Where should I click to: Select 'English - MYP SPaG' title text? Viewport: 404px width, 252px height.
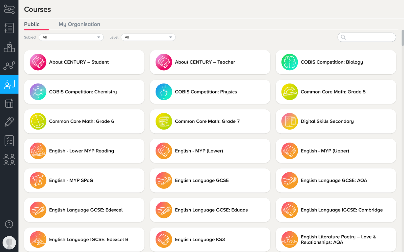(x=71, y=180)
